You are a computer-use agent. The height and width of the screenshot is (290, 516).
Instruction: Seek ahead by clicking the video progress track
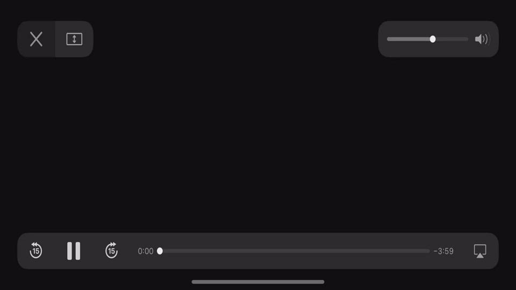tap(296, 251)
